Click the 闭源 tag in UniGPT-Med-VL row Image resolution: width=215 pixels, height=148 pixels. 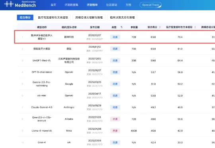[x=115, y=60]
